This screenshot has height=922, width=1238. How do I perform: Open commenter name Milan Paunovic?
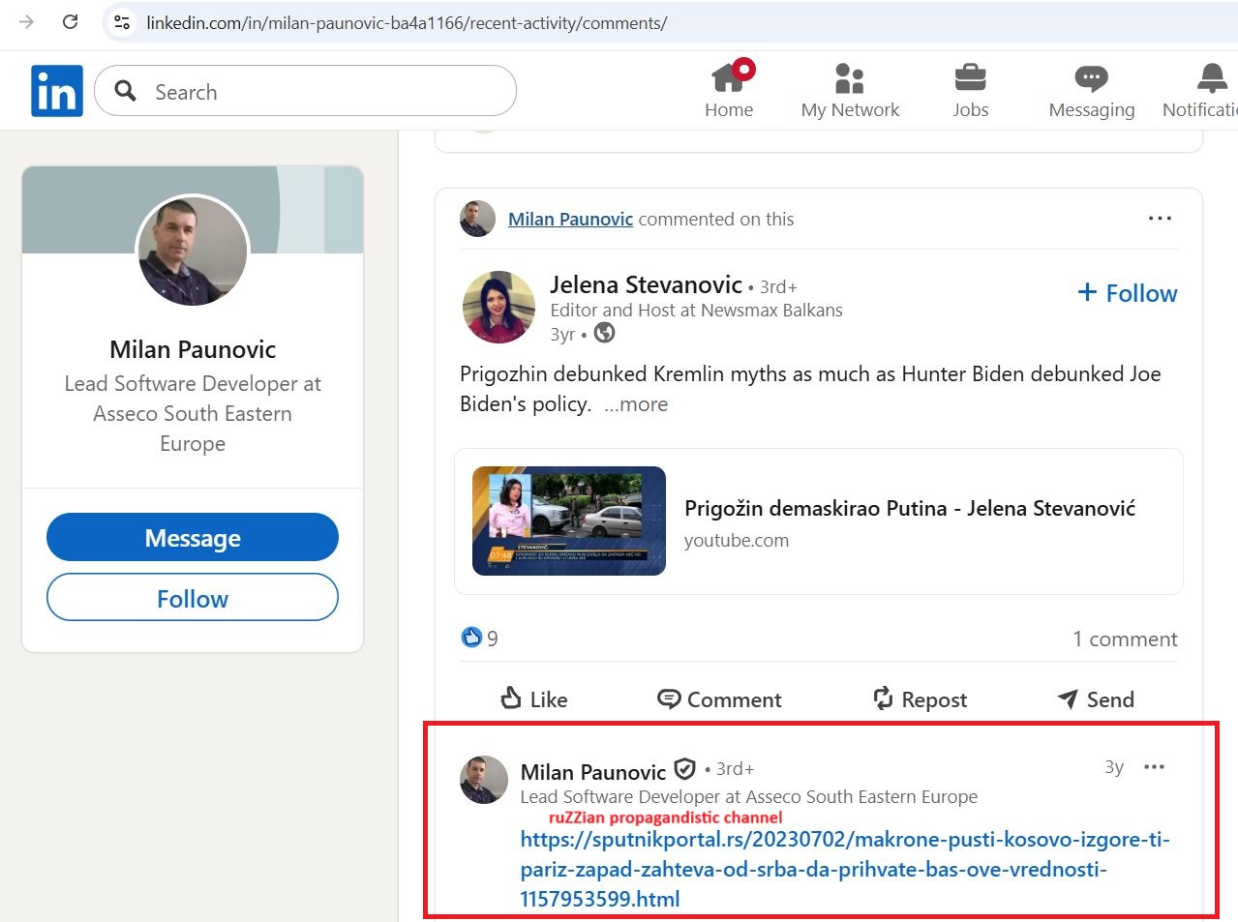click(x=593, y=771)
